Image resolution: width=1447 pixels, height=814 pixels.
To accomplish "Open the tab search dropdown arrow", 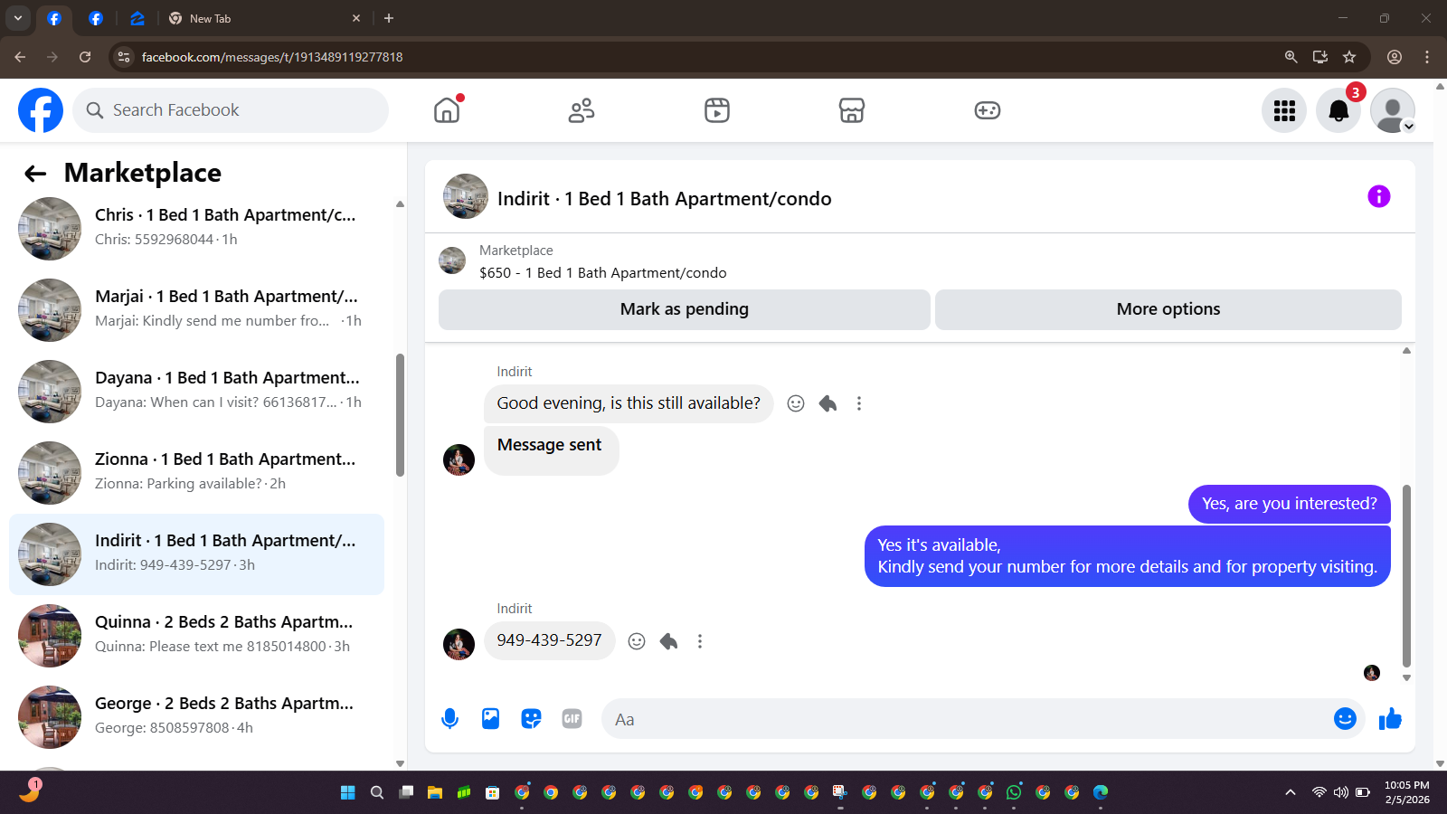I will point(17,18).
